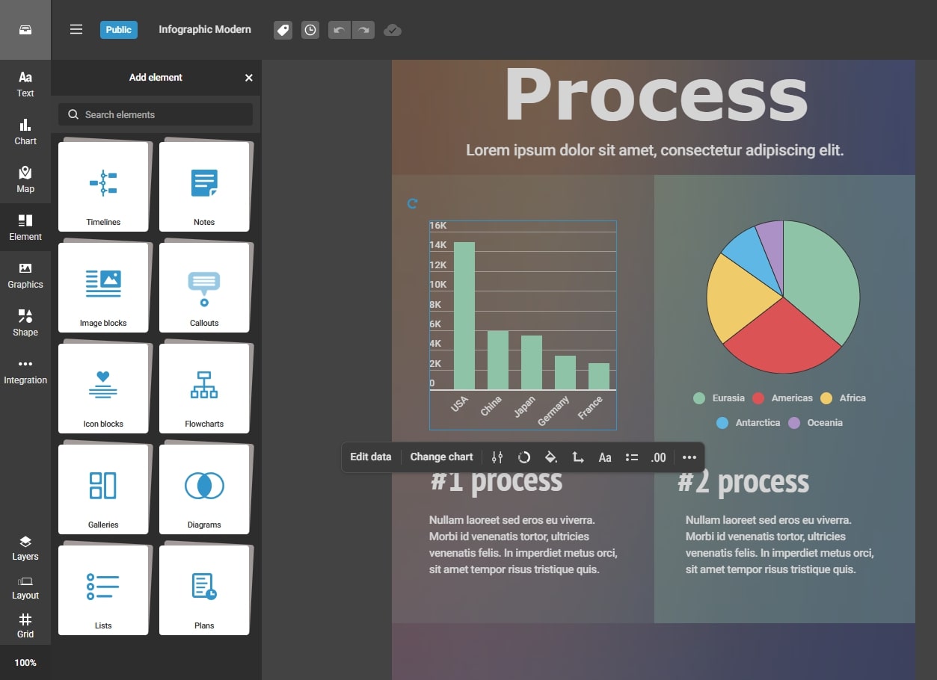The image size is (937, 680).
Task: Open the 100% zoom level control
Action: point(25,663)
